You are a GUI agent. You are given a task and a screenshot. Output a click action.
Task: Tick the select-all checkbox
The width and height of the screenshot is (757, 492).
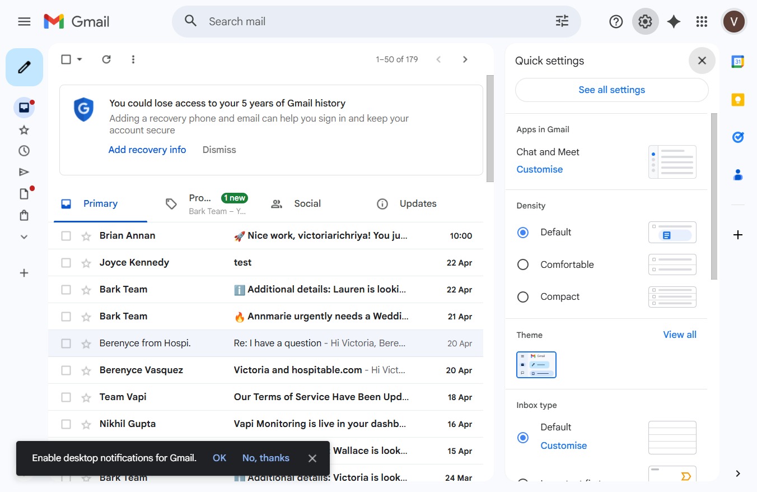(x=66, y=59)
